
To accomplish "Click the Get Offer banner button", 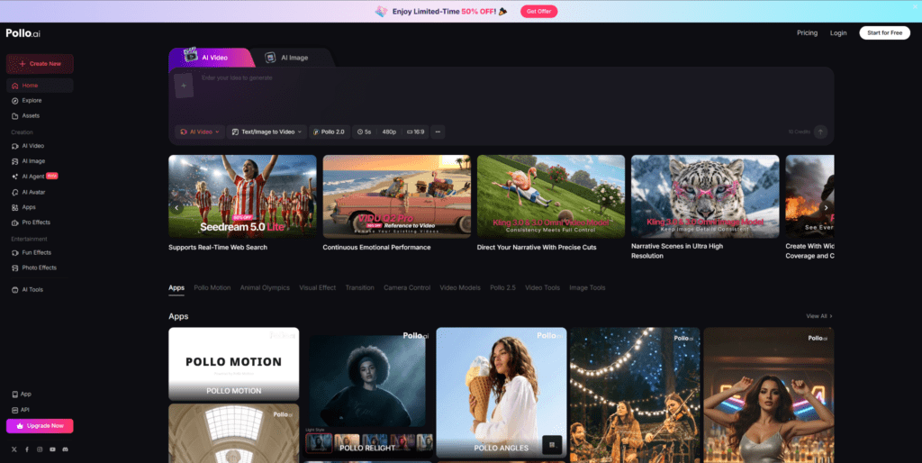I will click(x=540, y=11).
